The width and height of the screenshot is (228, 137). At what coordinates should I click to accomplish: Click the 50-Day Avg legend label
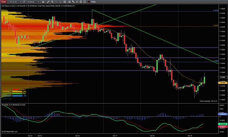[x=7, y=96]
